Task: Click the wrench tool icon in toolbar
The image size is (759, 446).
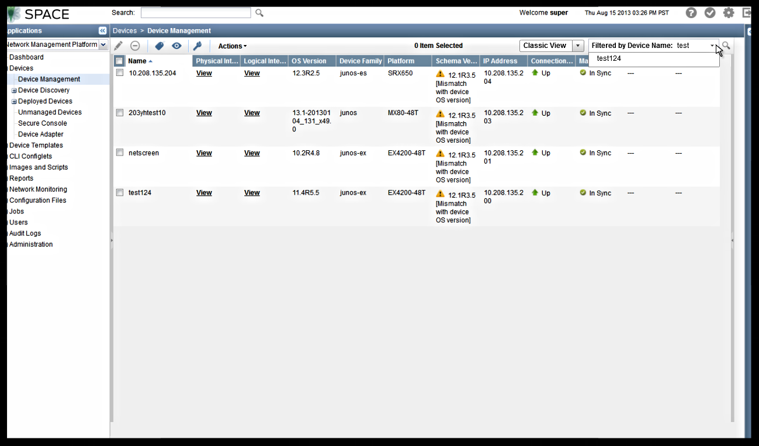Action: (x=197, y=46)
